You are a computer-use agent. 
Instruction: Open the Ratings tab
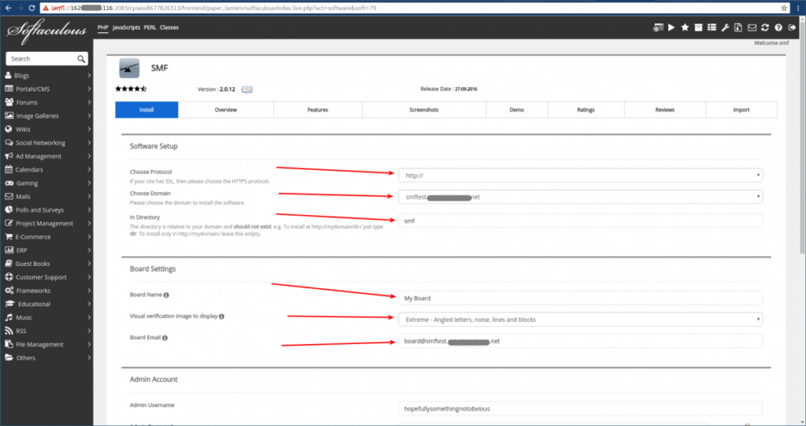click(586, 109)
